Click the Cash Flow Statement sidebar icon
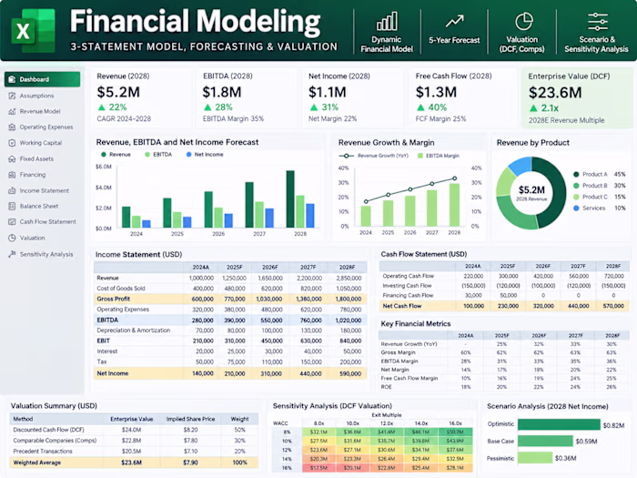637x478 pixels. point(12,222)
